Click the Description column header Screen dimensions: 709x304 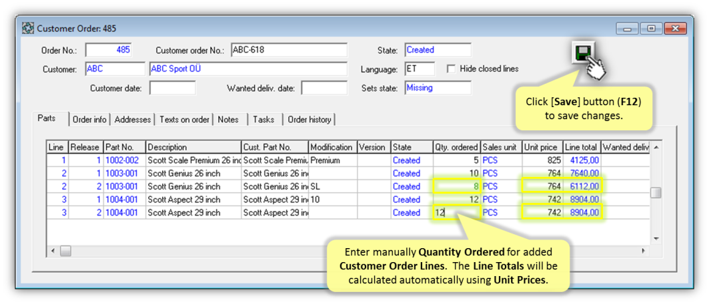coord(193,147)
